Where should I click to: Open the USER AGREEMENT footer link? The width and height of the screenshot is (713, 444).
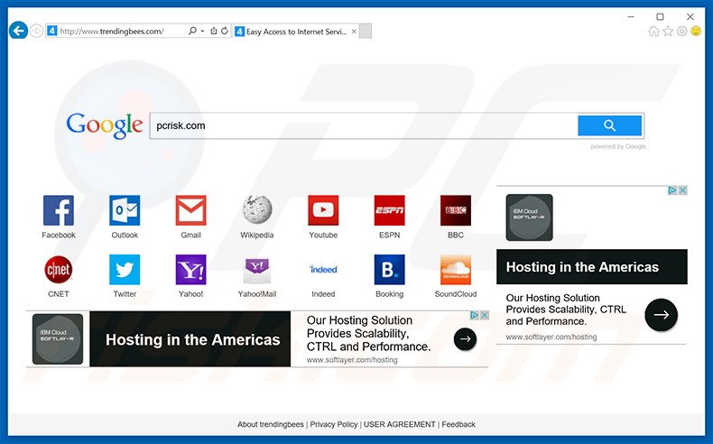399,424
